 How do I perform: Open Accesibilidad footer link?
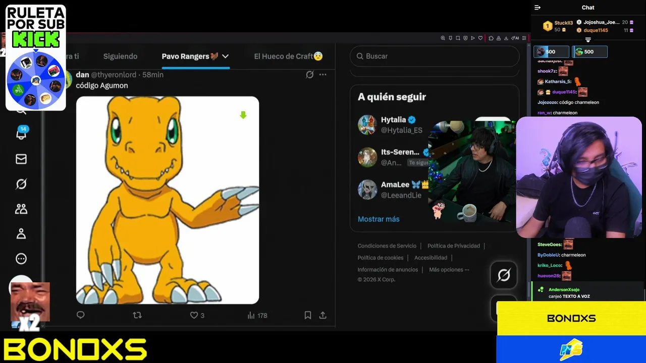431,258
